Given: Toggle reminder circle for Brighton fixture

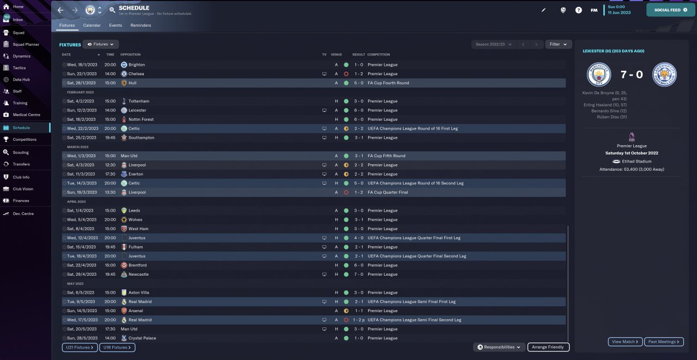Looking at the screenshot, I should pos(64,65).
